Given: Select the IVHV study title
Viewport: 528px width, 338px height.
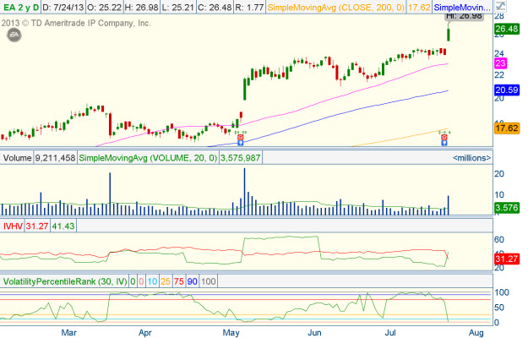Looking at the screenshot, I should pyautogui.click(x=13, y=226).
